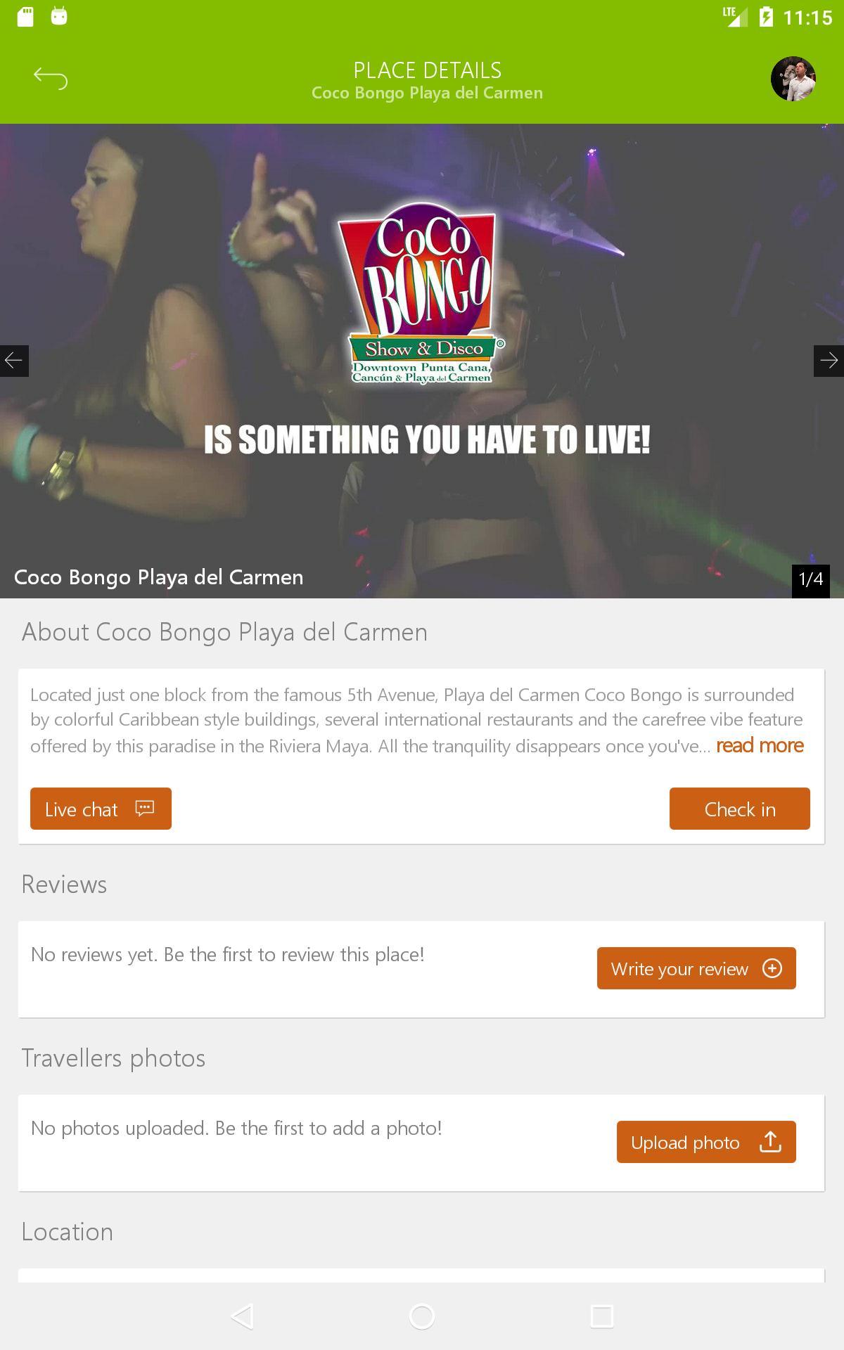Tap the About description paragraph text
844x1350 pixels.
coord(416,720)
